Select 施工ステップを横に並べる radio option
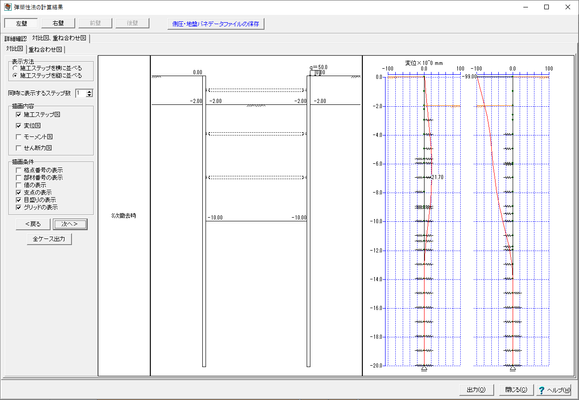The image size is (579, 400). tap(15, 68)
